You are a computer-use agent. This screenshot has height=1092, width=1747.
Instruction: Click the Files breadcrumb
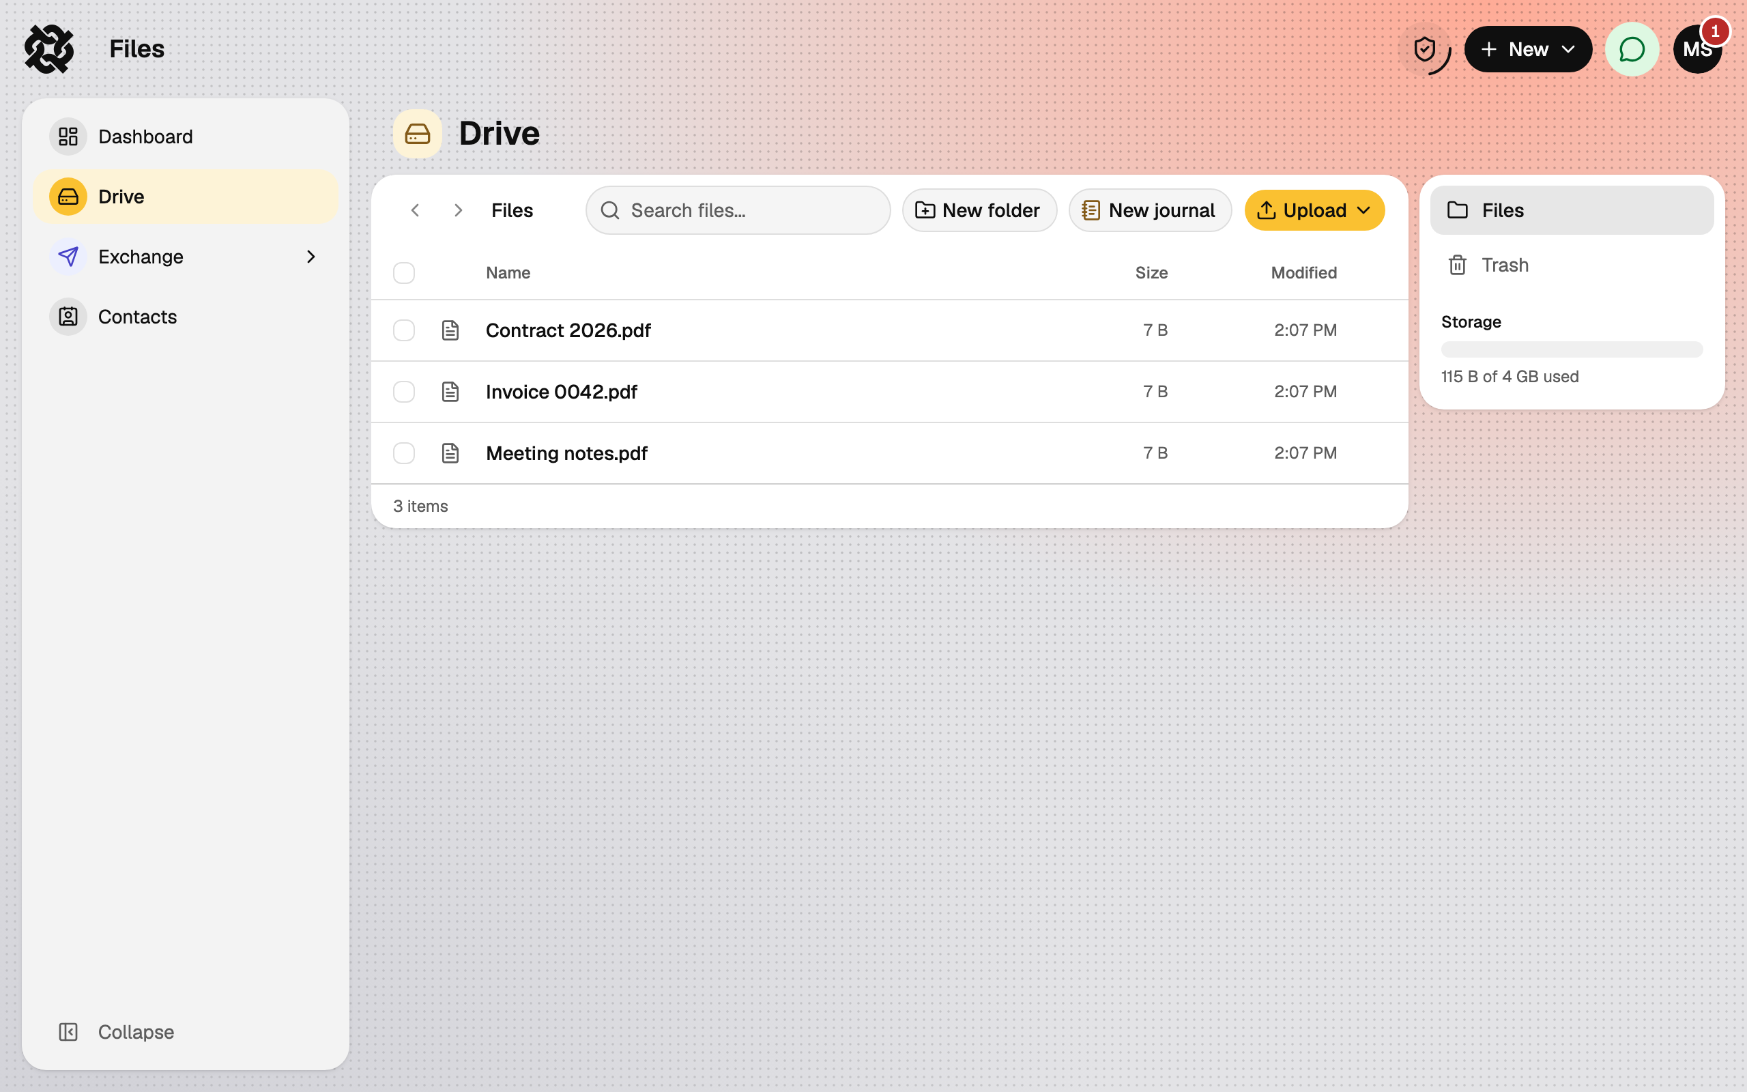pos(512,210)
